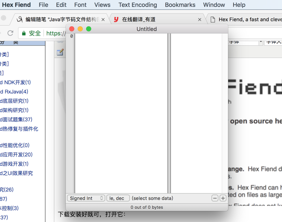Open the 热修复与插件化 category link
The height and width of the screenshot is (222, 282).
19,129
